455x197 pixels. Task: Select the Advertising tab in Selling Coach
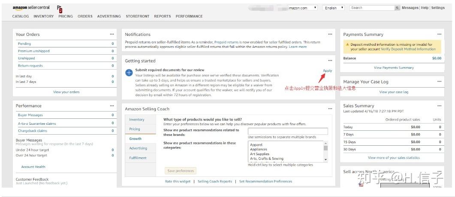coord(141,148)
